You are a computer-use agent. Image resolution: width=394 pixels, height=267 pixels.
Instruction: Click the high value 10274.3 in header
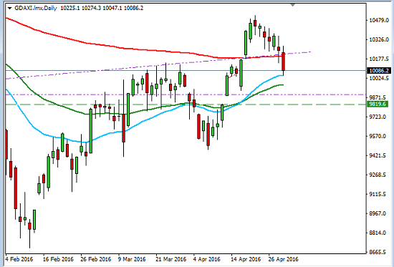pyautogui.click(x=91, y=8)
